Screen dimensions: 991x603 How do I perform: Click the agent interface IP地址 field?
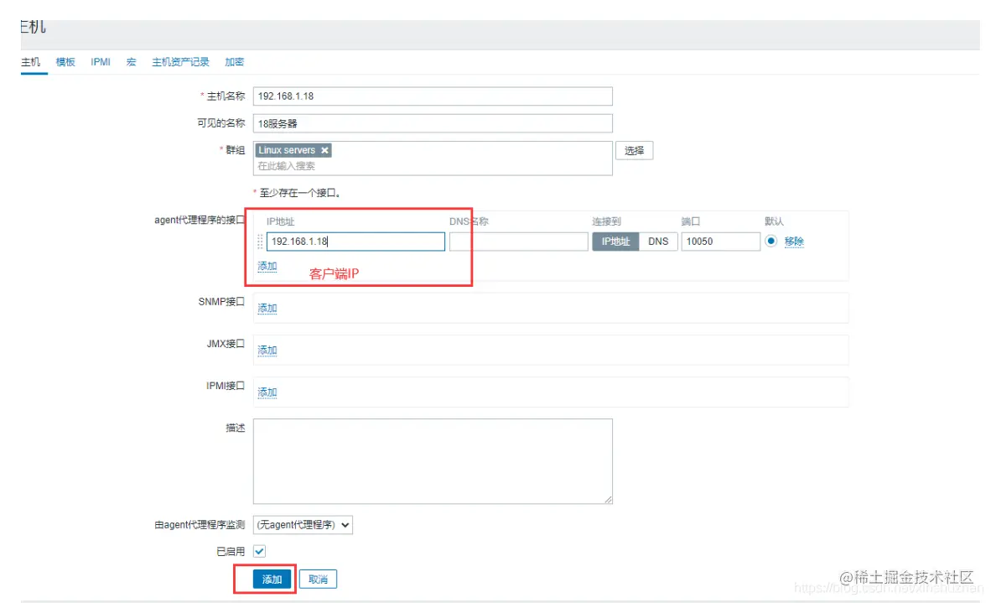point(355,242)
